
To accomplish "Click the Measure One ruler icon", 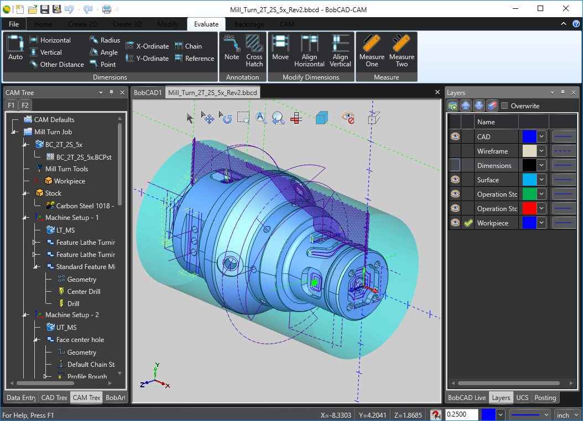I will click(x=372, y=50).
